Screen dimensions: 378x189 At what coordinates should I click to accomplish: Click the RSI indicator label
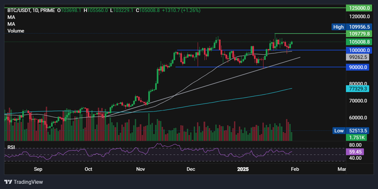[x=11, y=147]
